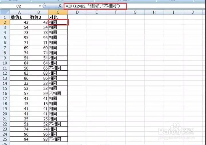206x145 pixels.
Task: Select column E header
Action: [x=96, y=12]
